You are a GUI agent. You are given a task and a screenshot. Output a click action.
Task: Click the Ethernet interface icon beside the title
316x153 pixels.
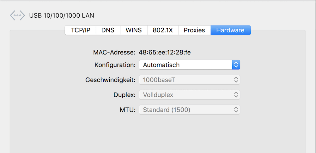coord(17,15)
